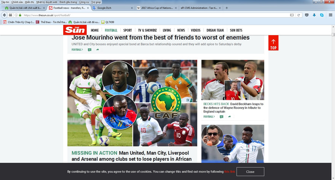Reload the page with the refresh icon
Image resolution: width=335 pixels, height=180 pixels.
click(x=299, y=15)
